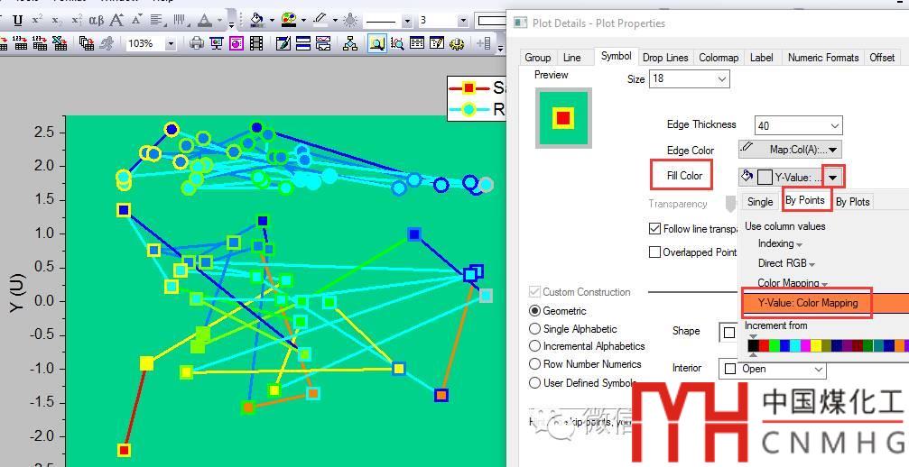The height and width of the screenshot is (467, 909).
Task: Toggle Follow line transparency checkbox
Action: [655, 229]
